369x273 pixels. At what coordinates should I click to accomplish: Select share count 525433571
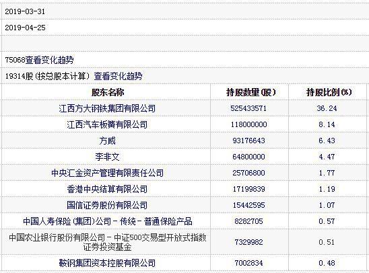click(248, 108)
